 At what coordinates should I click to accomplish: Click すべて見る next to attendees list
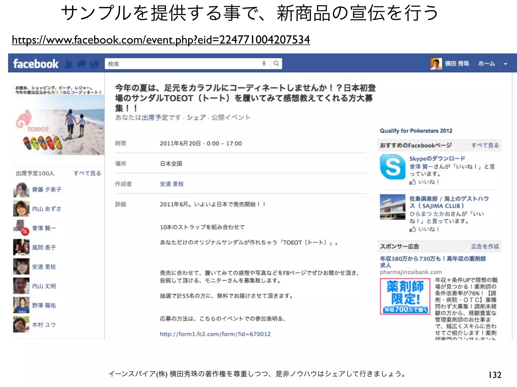[87, 173]
